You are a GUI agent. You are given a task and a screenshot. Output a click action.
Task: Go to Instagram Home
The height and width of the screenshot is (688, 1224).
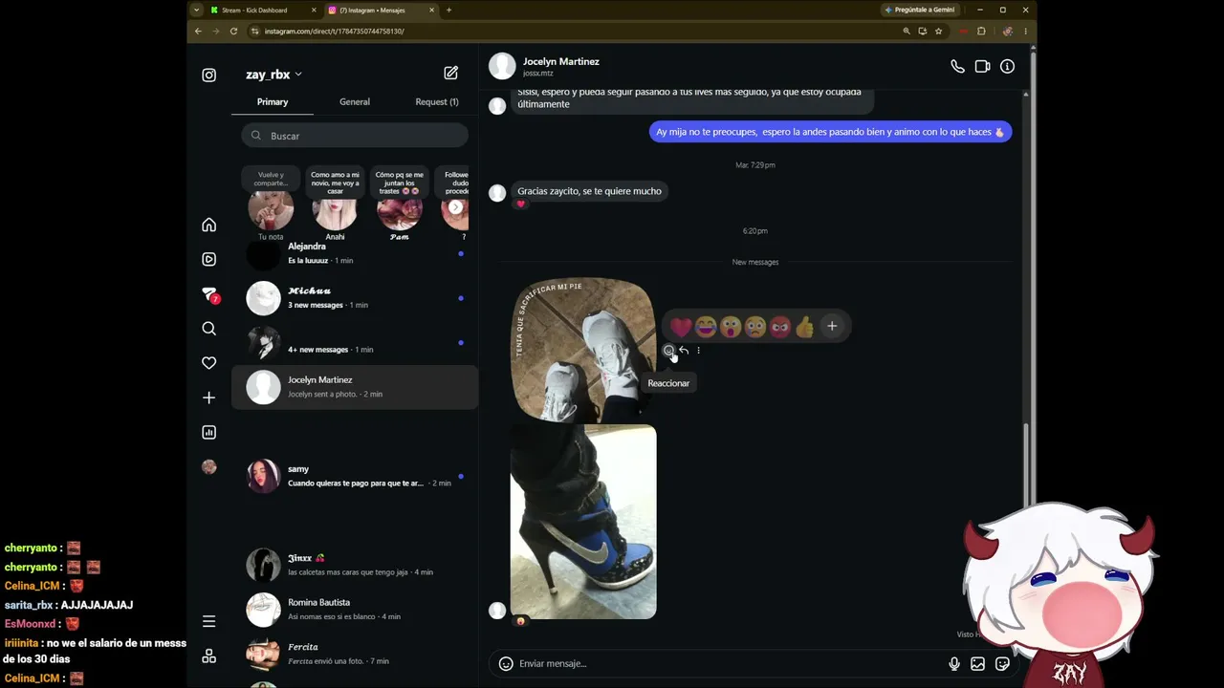coord(209,225)
